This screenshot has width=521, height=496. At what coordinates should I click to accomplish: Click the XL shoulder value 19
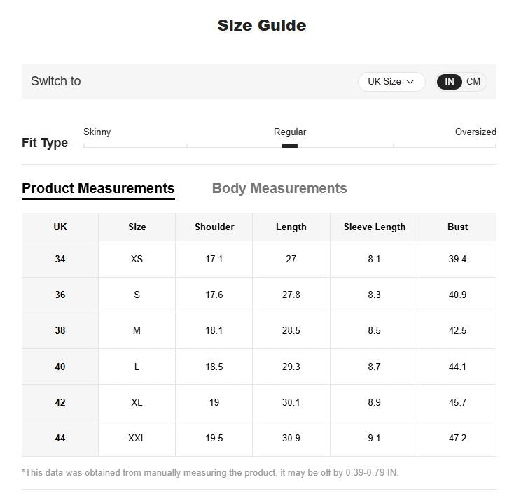pyautogui.click(x=214, y=403)
